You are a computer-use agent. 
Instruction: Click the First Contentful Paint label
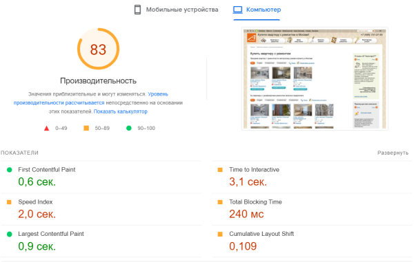pos(47,170)
